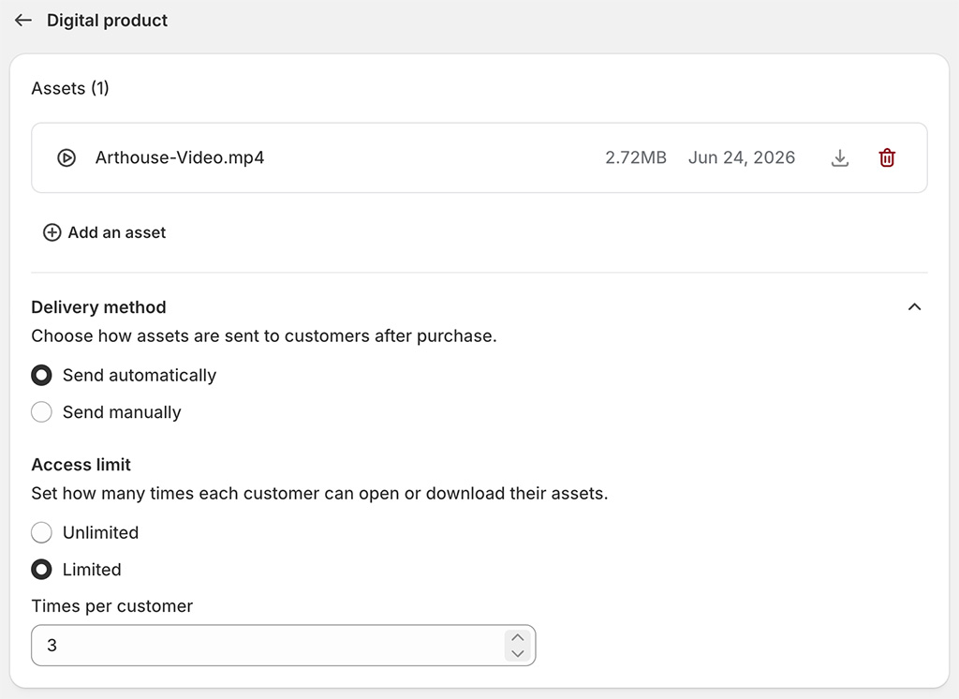Click the 2.72MB file size
Image resolution: width=959 pixels, height=699 pixels.
(x=636, y=158)
